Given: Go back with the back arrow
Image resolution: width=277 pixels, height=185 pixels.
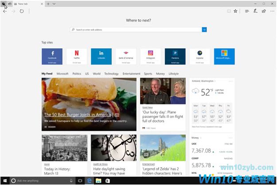Looking at the screenshot, I should coord(5,12).
